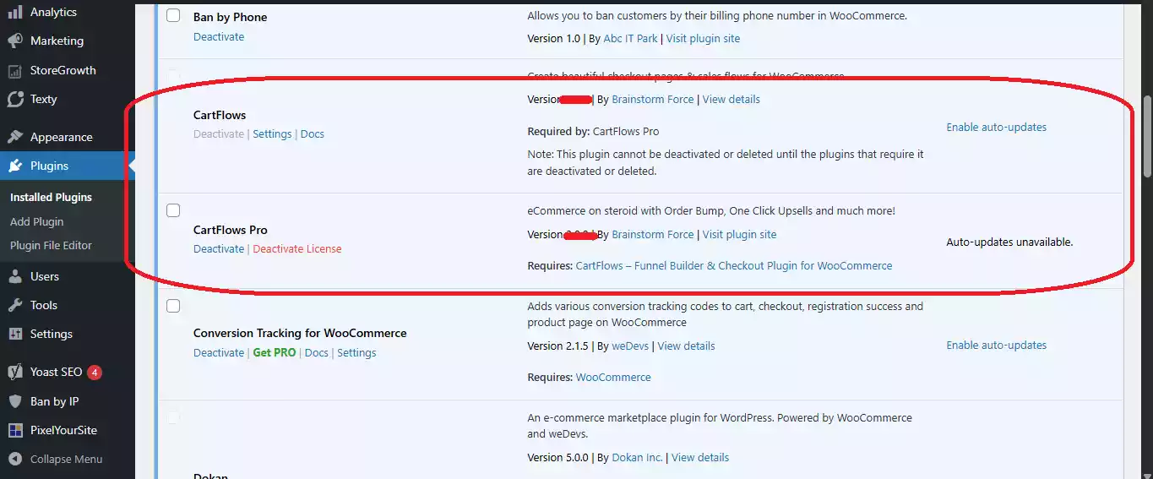This screenshot has height=479, width=1153.
Task: Click Deactivate License for CartFlows Pro
Action: click(297, 248)
